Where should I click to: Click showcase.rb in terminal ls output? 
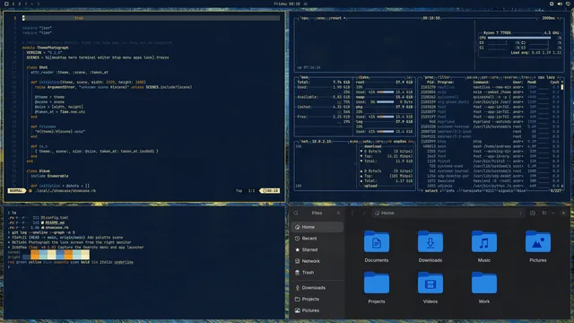(x=57, y=227)
